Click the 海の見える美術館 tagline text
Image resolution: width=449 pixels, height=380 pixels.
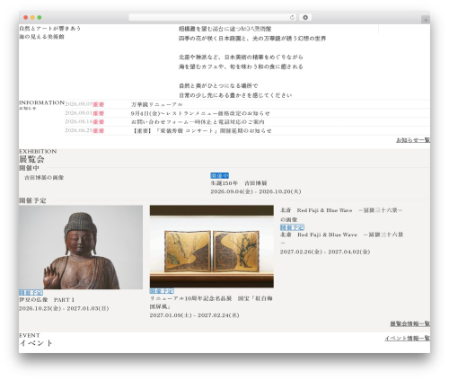point(41,37)
